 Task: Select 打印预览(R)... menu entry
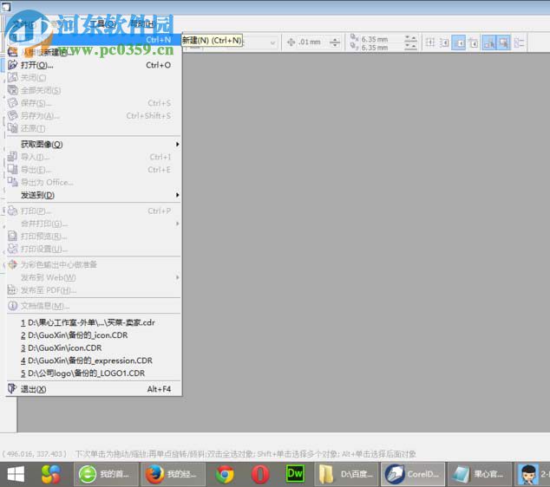(94, 236)
